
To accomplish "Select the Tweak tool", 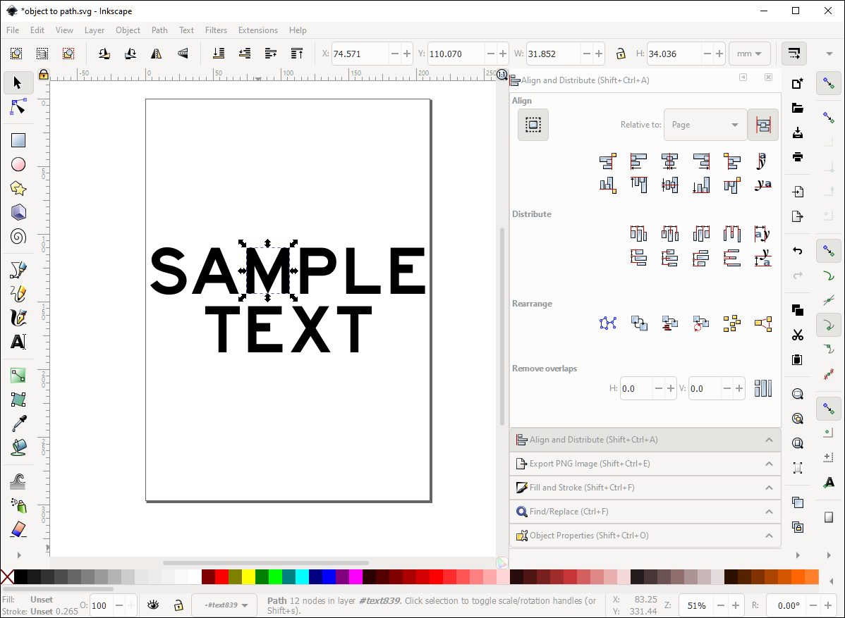I will pyautogui.click(x=18, y=481).
